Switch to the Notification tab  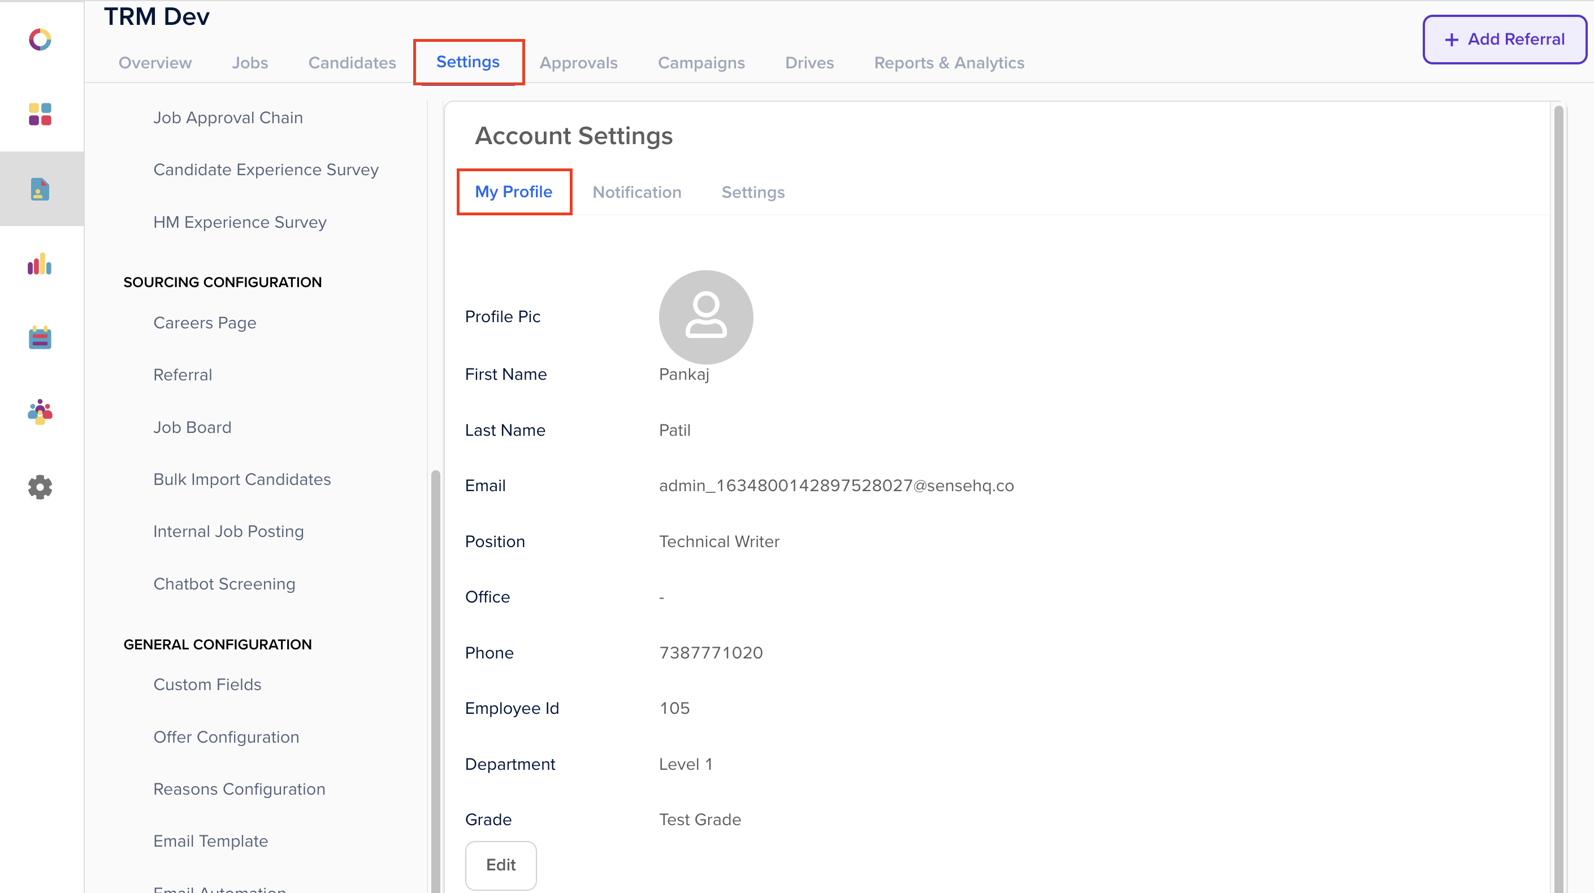pyautogui.click(x=636, y=193)
